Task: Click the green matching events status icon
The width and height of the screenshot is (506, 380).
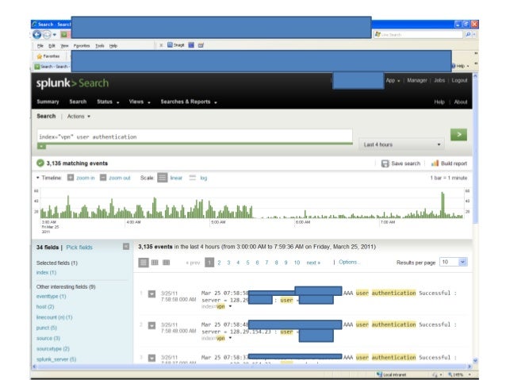Action: point(40,163)
